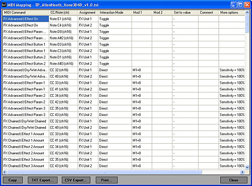Select the FX Advanced Effect Param 3 row with CC 35
The height and width of the screenshot is (186, 252).
[x=123, y=108]
